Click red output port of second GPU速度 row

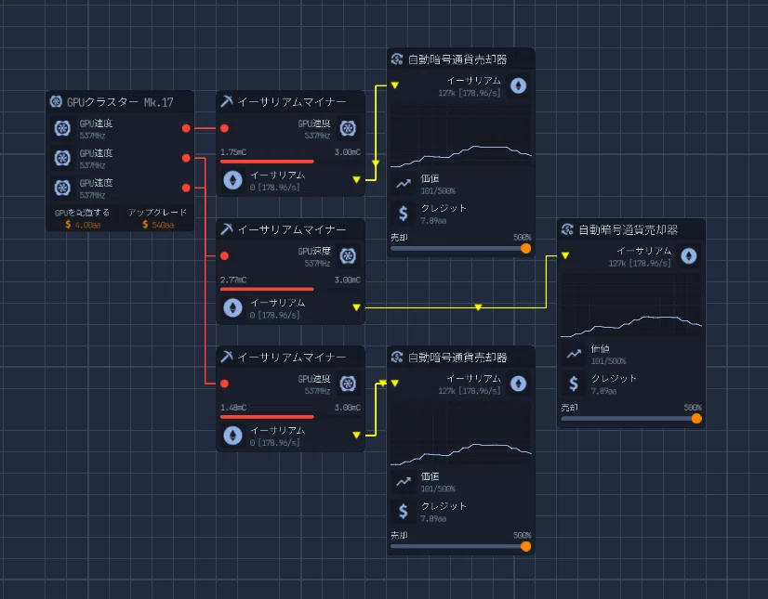point(186,158)
